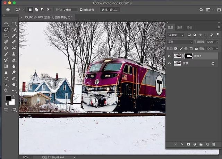Select the 图层 1 layer mask thumbnail
The width and height of the screenshot is (222, 159).
point(188,56)
